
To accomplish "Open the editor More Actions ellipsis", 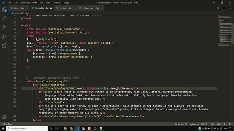I will pyautogui.click(x=230, y=8).
